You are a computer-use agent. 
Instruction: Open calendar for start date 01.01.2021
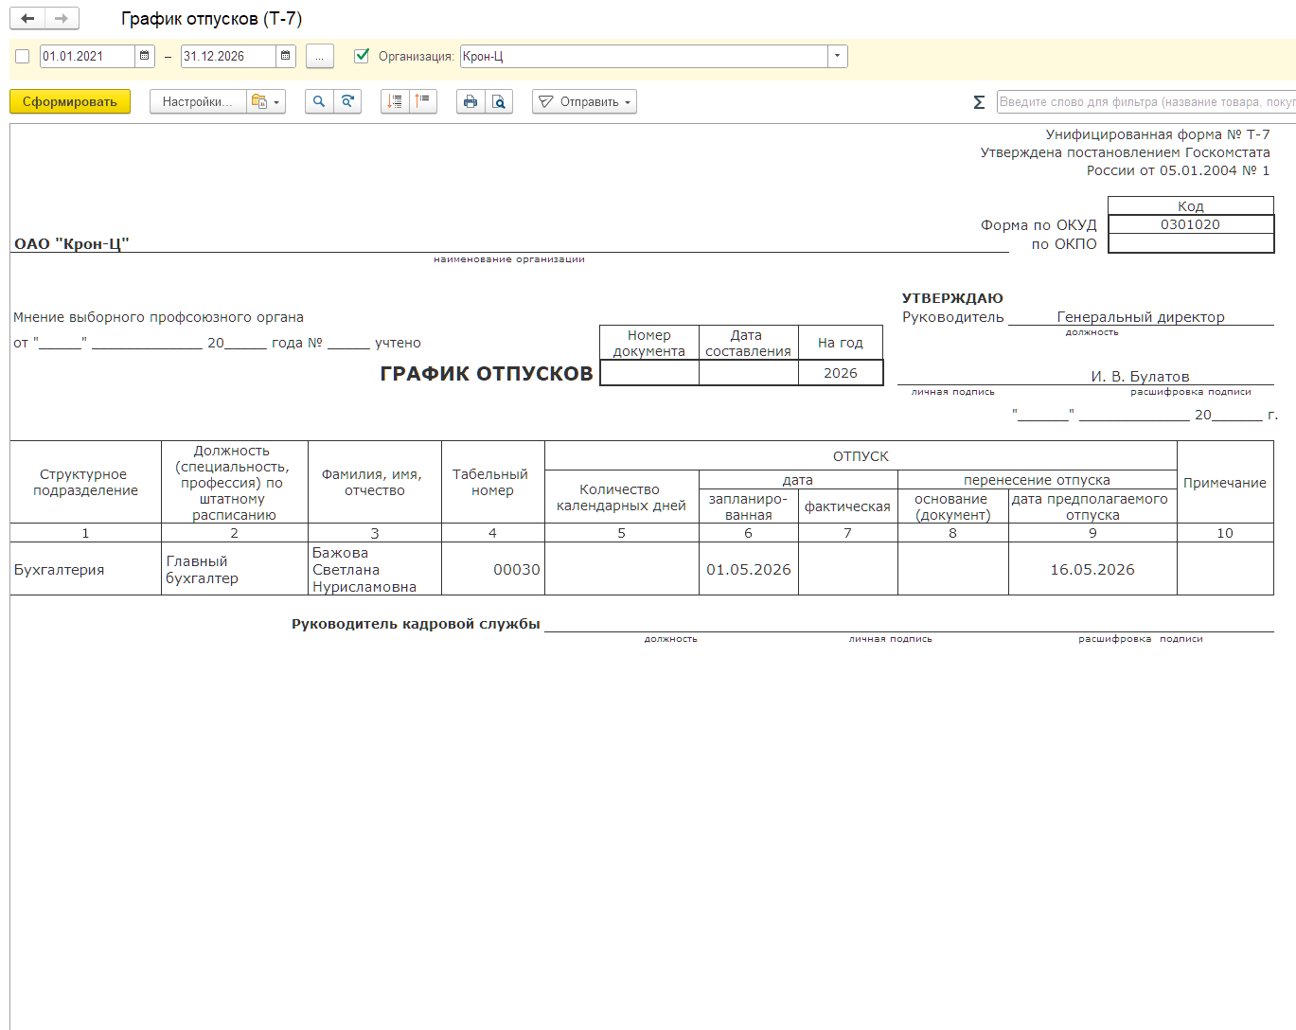[144, 56]
